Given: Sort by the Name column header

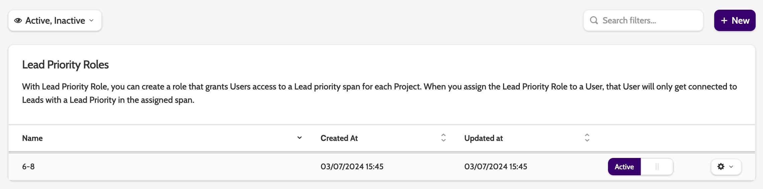Looking at the screenshot, I should tap(32, 138).
